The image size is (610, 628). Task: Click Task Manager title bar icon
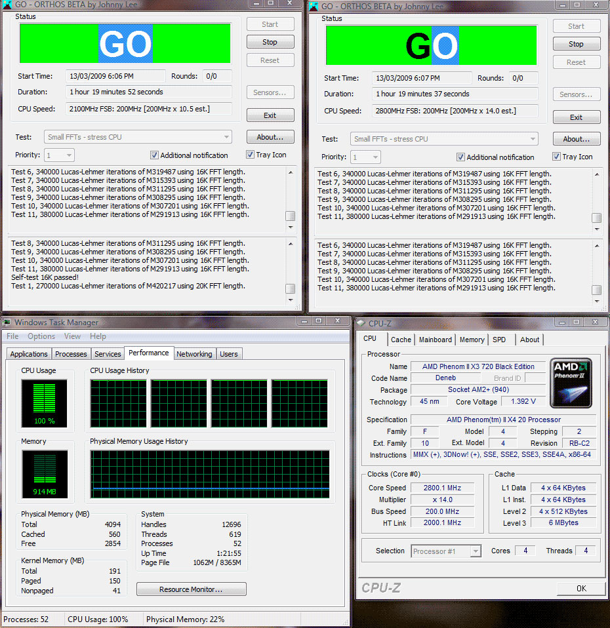click(7, 322)
